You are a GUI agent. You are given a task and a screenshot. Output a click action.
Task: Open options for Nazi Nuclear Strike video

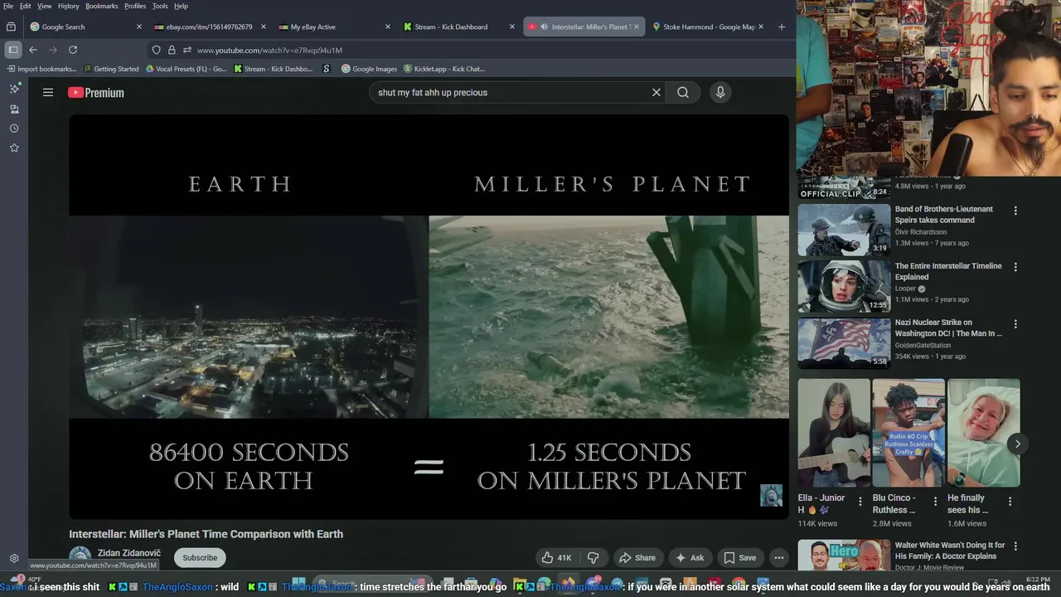tap(1015, 324)
